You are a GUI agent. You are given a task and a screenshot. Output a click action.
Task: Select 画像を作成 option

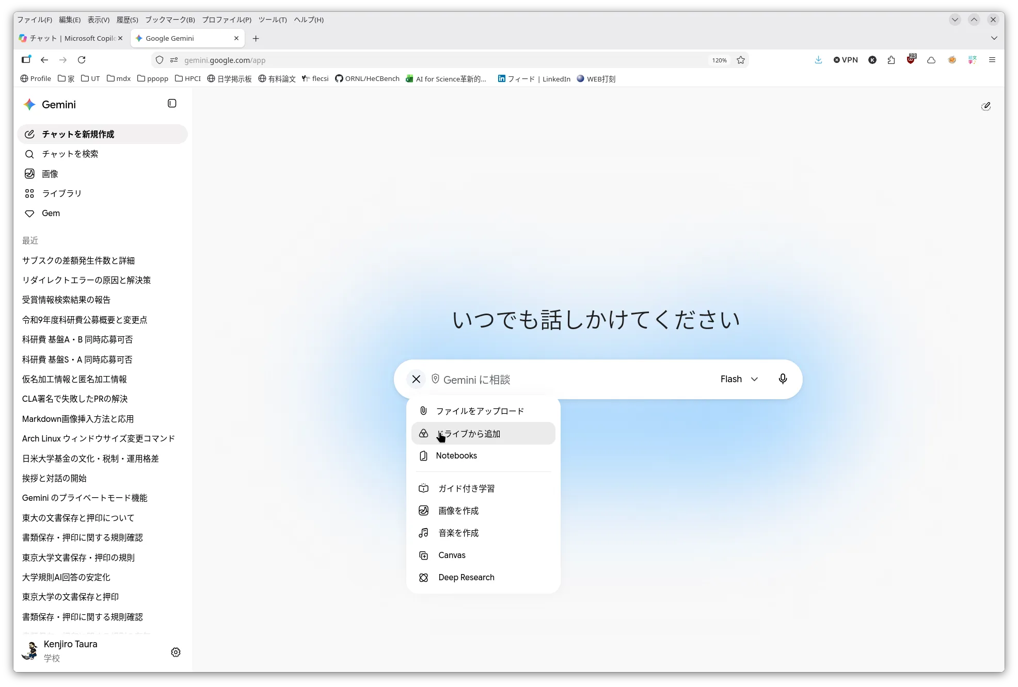483,511
